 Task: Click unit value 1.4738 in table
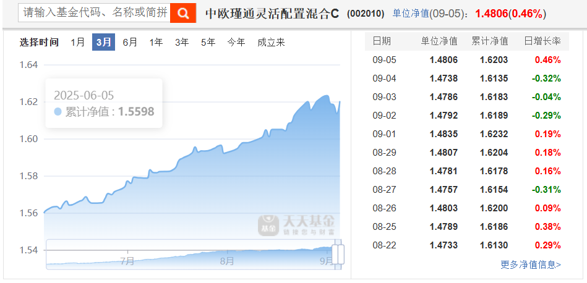[444, 78]
